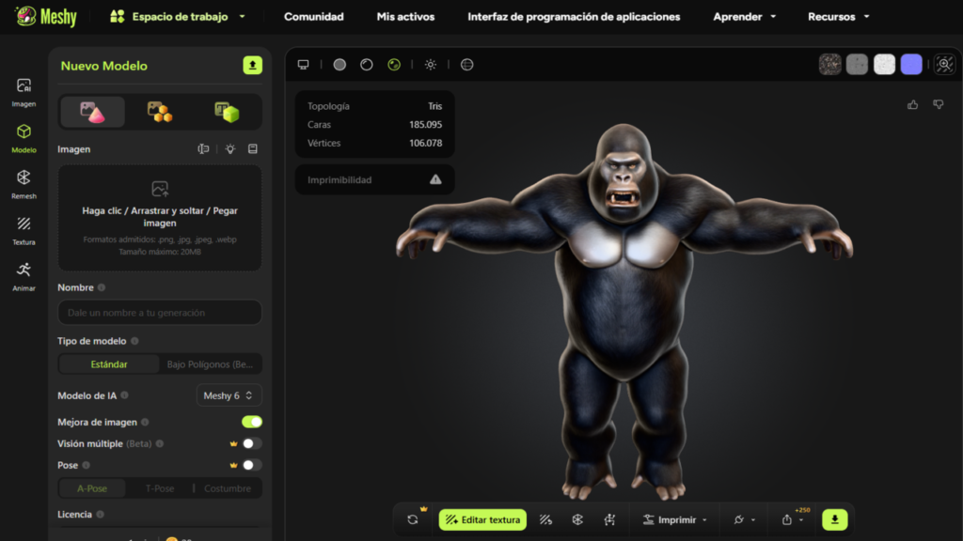This screenshot has width=963, height=541.
Task: Open the Animar panel from the sidebar
Action: tap(24, 270)
